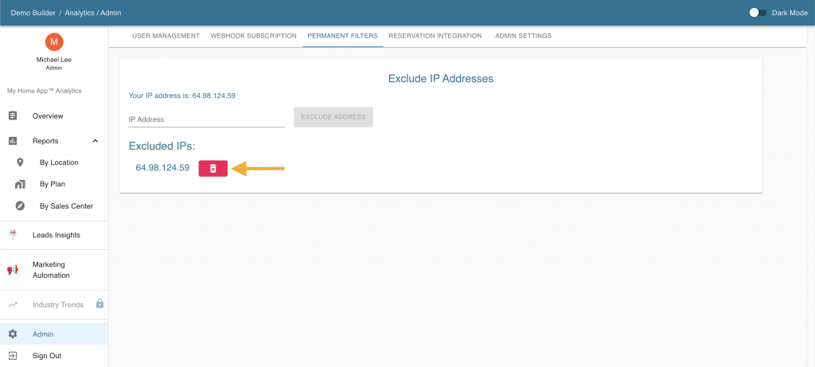The width and height of the screenshot is (815, 367).
Task: Click the By Plan house icon
Action: point(20,184)
